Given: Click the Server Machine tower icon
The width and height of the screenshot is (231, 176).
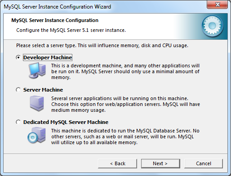Looking at the screenshot, I should 37,103.
